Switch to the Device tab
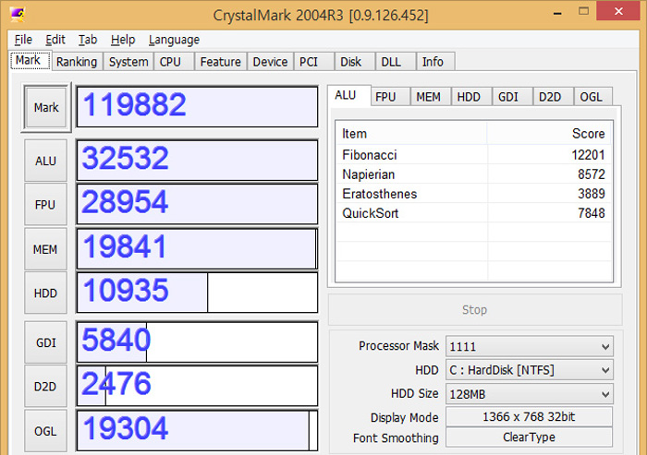Screen dimensions: 647x455 coord(270,62)
